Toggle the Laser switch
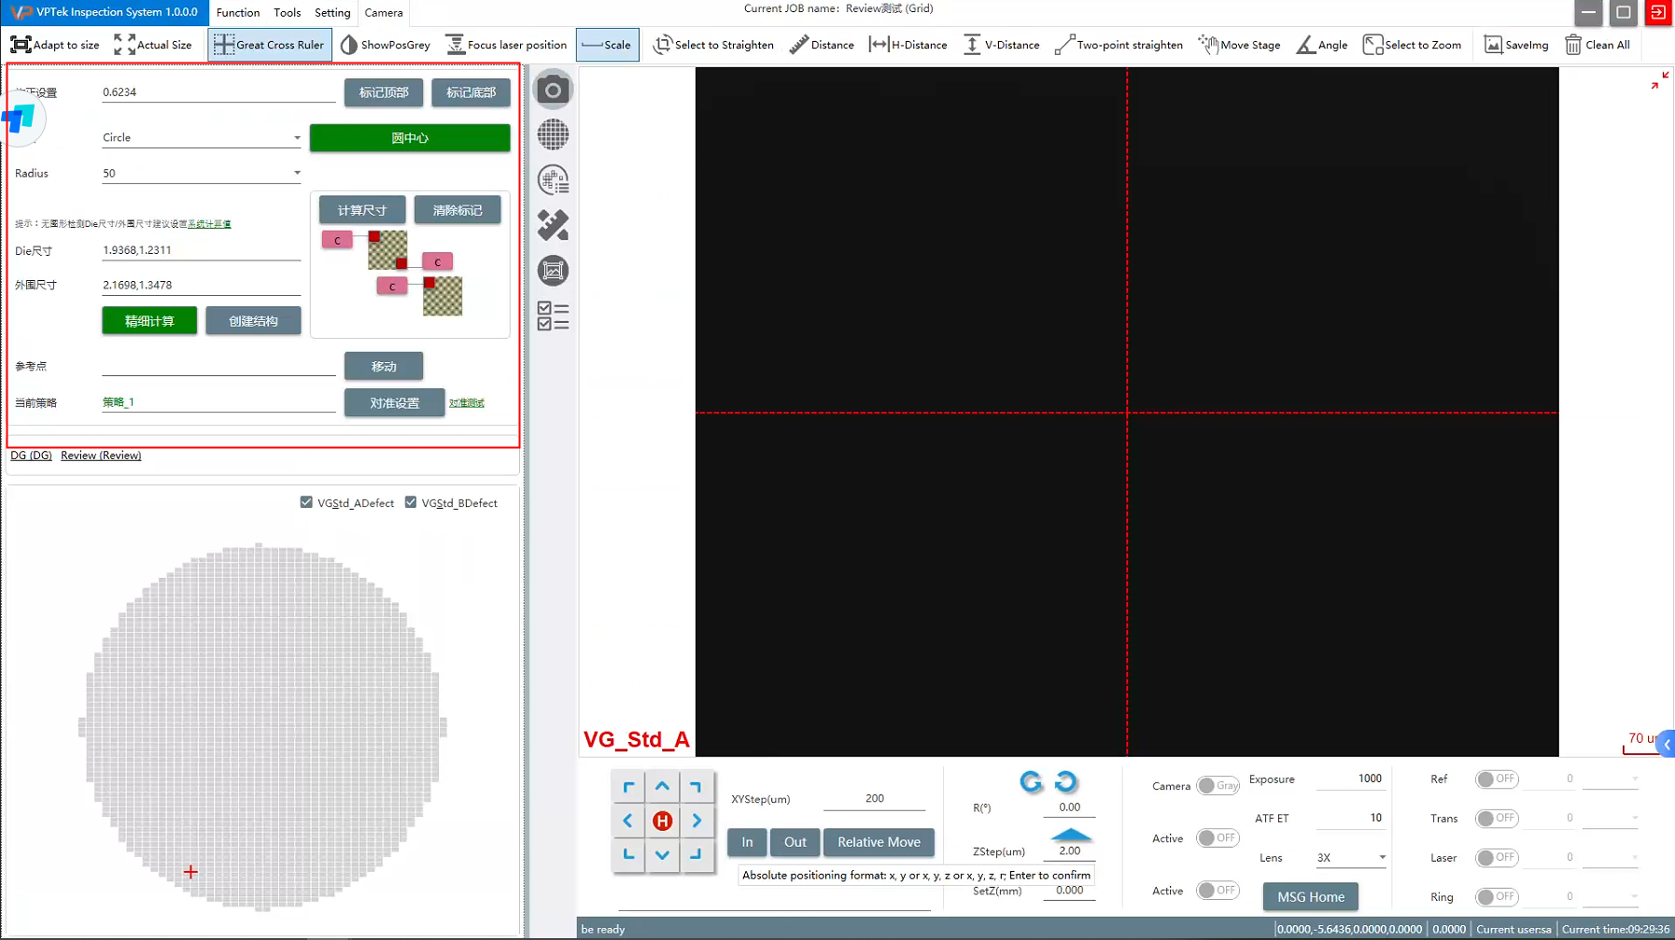 click(x=1497, y=857)
